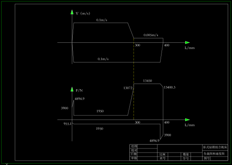Click the '负载图和速度图' drawing name text
The height and width of the screenshot is (165, 232).
pos(214,154)
